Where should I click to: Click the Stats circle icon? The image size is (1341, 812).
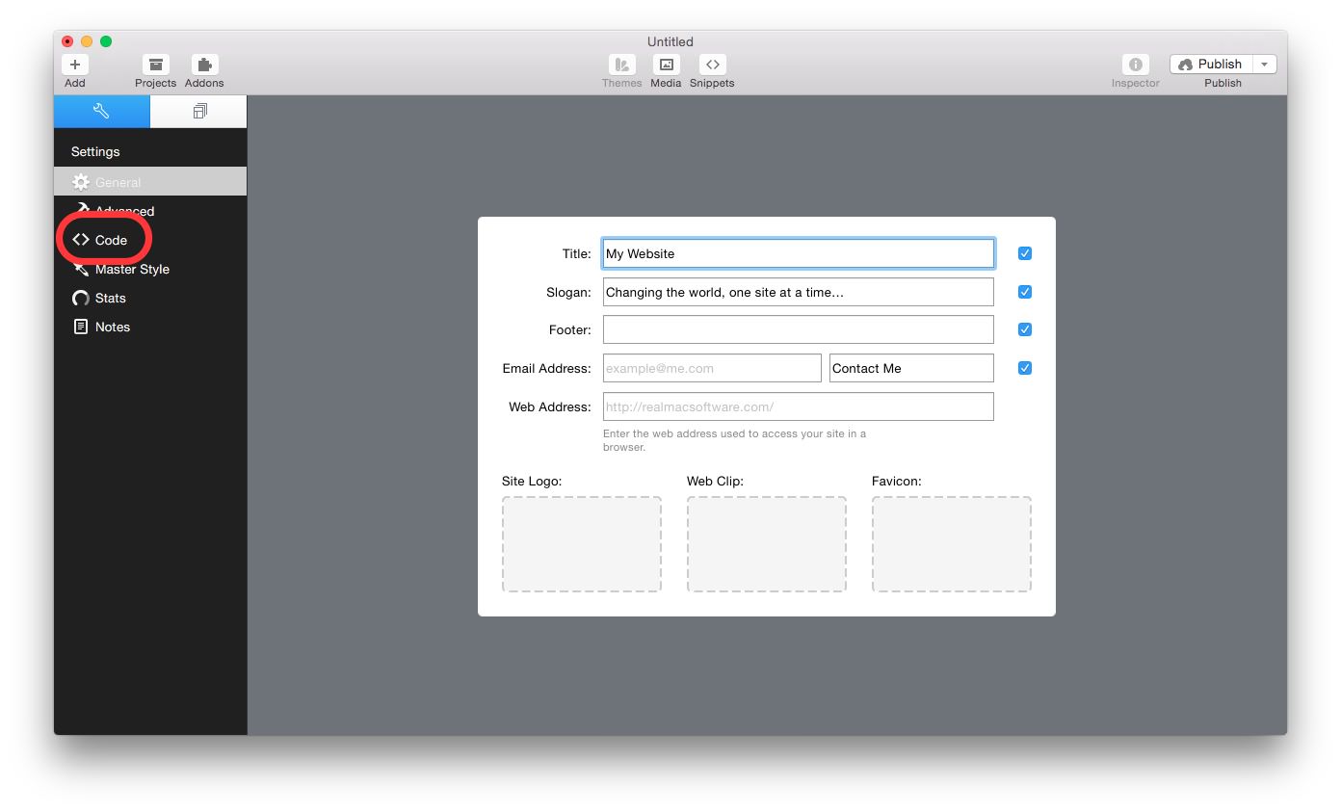81,298
